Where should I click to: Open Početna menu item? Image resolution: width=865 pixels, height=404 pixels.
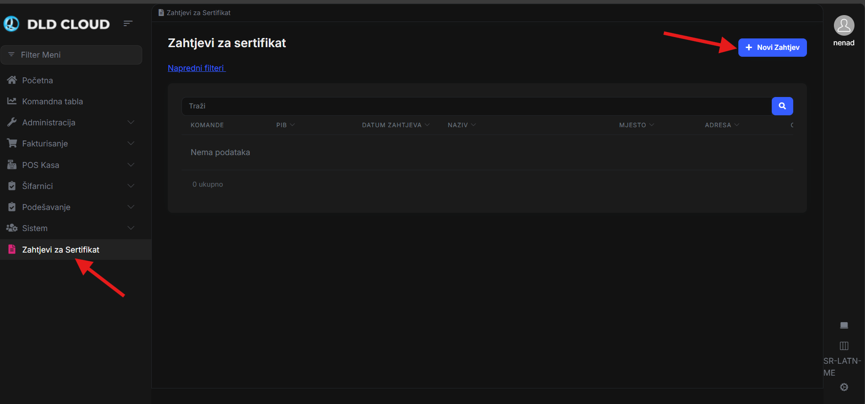click(x=75, y=80)
